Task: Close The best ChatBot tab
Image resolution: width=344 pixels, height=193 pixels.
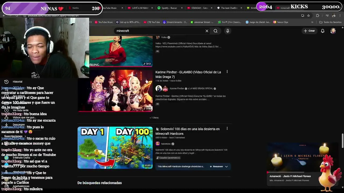Action: click(x=241, y=8)
